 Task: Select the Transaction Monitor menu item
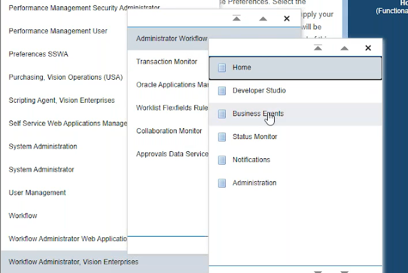point(168,62)
